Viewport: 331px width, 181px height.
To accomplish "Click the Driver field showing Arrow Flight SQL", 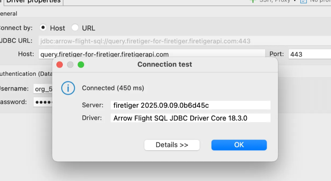I will 190,118.
